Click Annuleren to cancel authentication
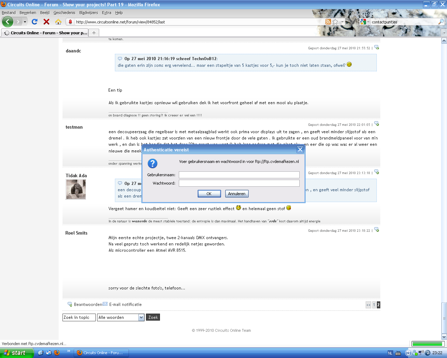 coord(236,194)
